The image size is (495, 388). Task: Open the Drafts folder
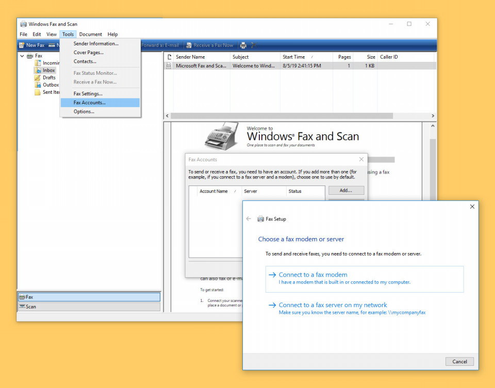[49, 78]
